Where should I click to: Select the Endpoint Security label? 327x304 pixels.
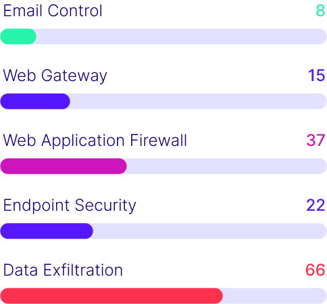[70, 205]
